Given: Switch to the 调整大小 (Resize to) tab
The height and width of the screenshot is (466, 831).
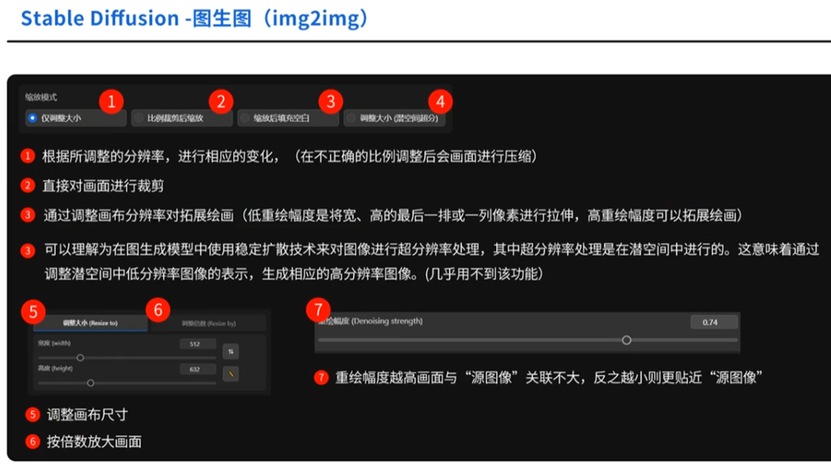Looking at the screenshot, I should 90,323.
